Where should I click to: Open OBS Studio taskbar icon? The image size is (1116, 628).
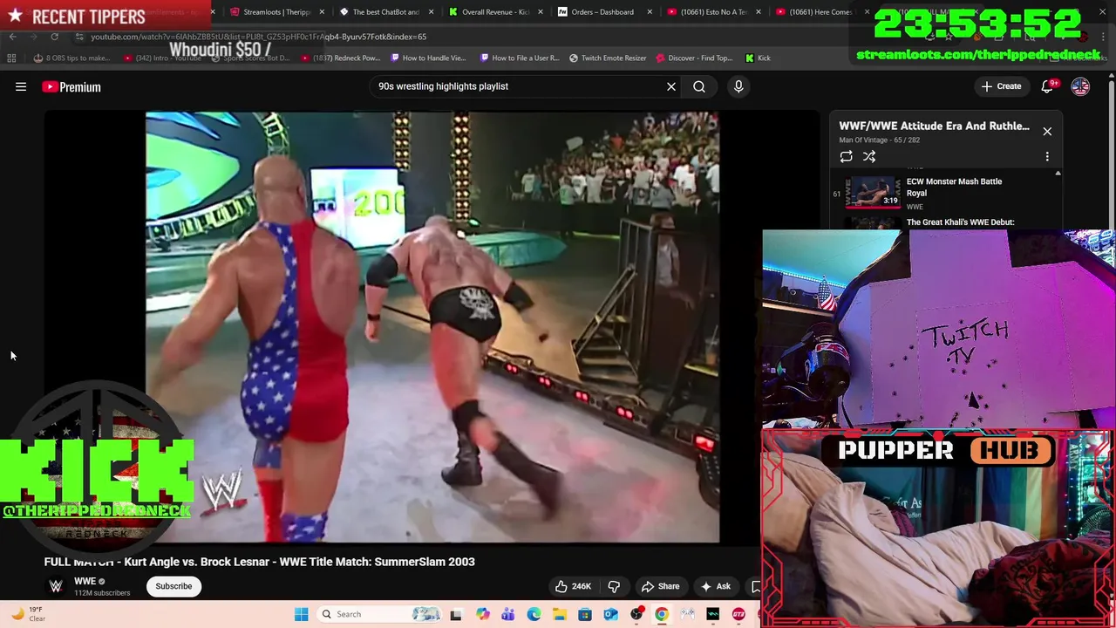coord(636,614)
